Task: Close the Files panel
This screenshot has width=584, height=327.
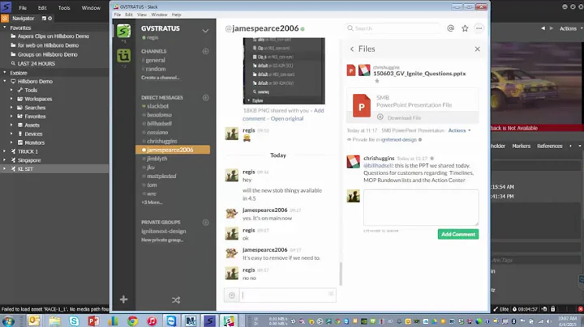Action: point(478,49)
